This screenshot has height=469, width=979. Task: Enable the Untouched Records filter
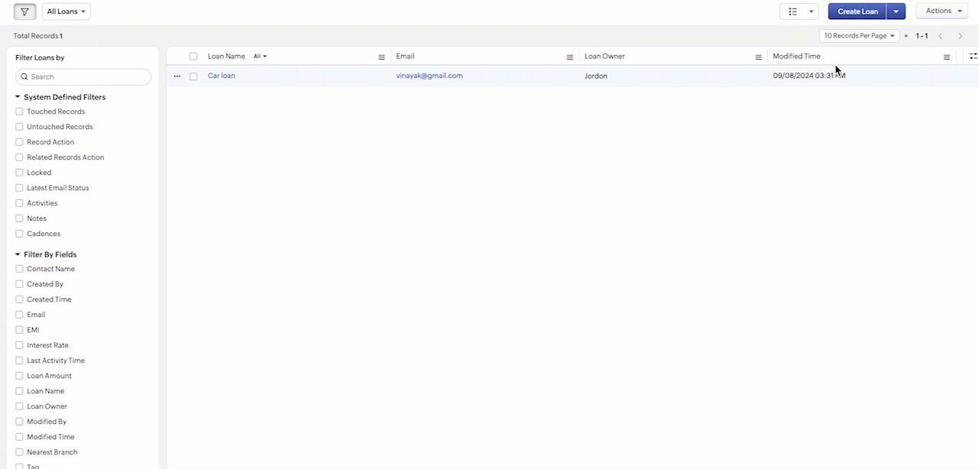tap(20, 127)
